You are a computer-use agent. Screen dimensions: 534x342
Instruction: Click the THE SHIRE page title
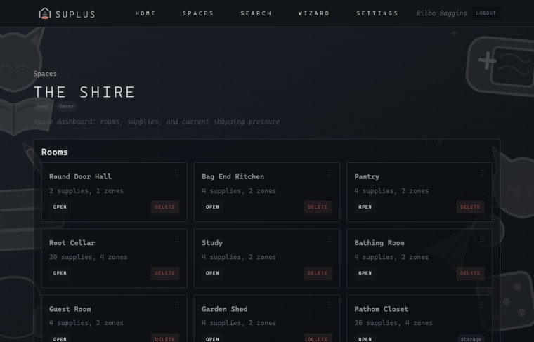coord(84,92)
